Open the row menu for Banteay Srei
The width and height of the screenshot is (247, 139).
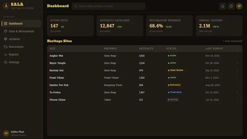237,70
